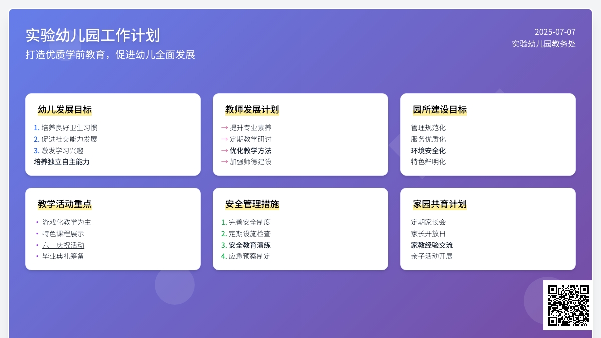Click list item 游戏化教学为主
Viewport: 601px width, 338px height.
point(67,222)
